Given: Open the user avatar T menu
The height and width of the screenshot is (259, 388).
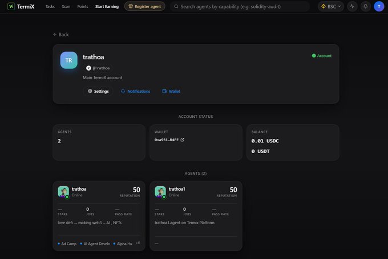Looking at the screenshot, I should coord(379,6).
